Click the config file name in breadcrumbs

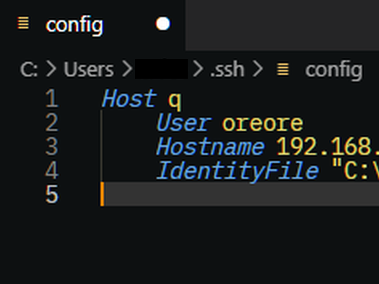[333, 69]
